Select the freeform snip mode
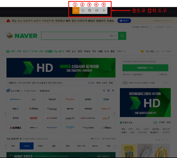177x158 pixels. click(83, 11)
